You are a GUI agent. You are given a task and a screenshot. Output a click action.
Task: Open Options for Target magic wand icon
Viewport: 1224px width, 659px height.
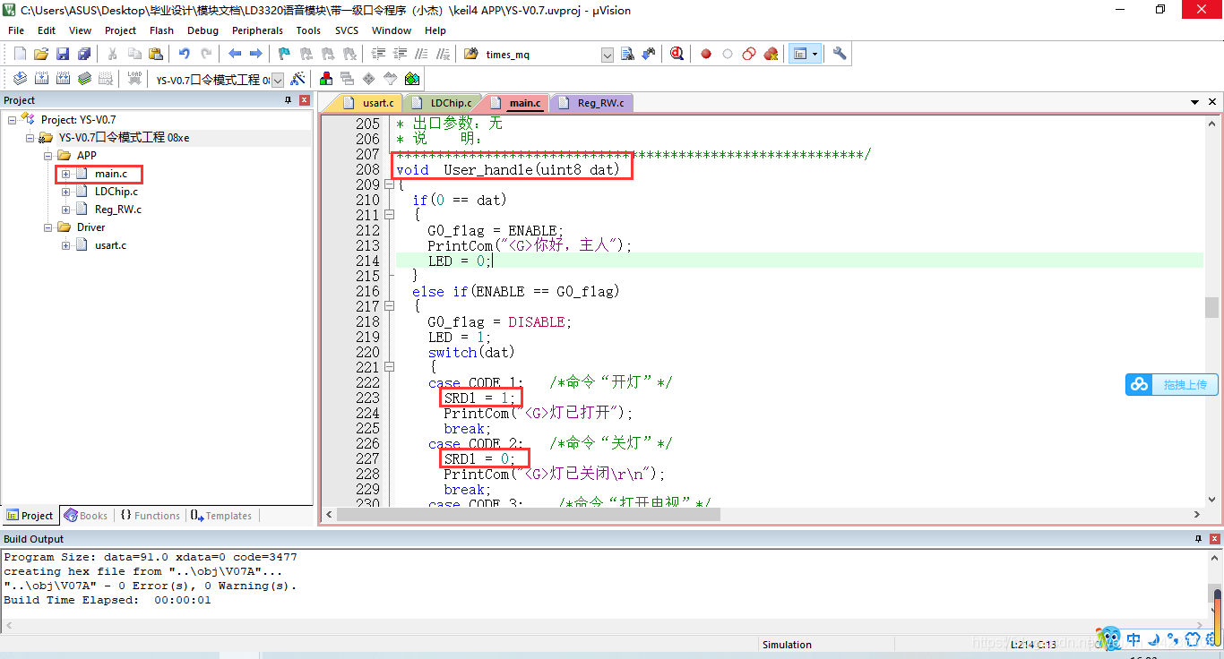[x=298, y=79]
